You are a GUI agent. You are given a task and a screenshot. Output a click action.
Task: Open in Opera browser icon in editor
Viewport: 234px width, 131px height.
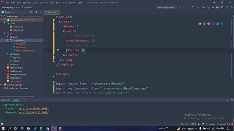213,24
